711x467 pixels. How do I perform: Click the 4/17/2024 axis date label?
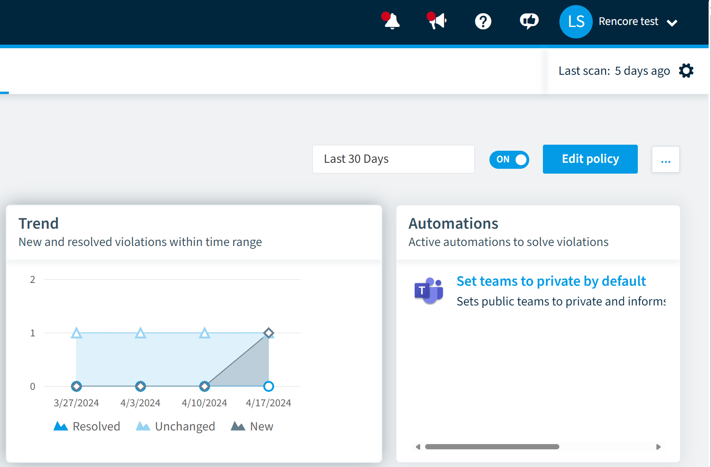coord(269,403)
